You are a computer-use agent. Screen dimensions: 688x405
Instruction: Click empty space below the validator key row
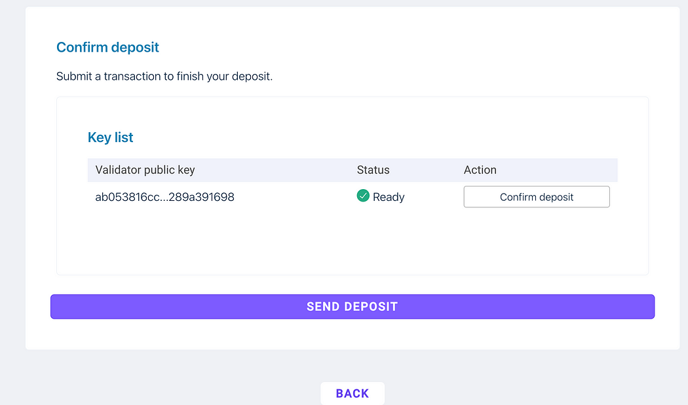[353, 241]
